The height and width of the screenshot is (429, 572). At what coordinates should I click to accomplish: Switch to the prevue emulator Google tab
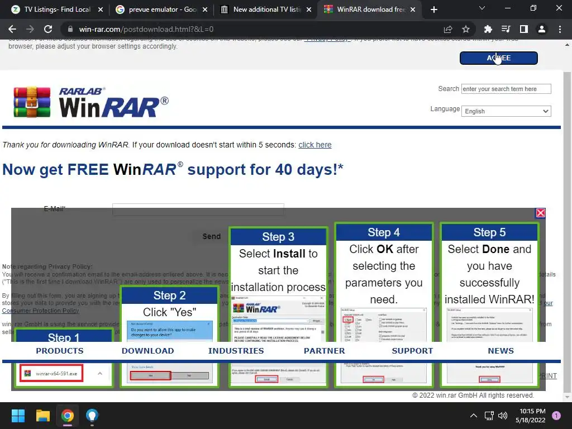pos(161,9)
